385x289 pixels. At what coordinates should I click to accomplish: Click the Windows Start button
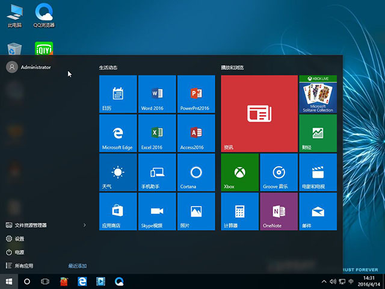[x=10, y=281]
